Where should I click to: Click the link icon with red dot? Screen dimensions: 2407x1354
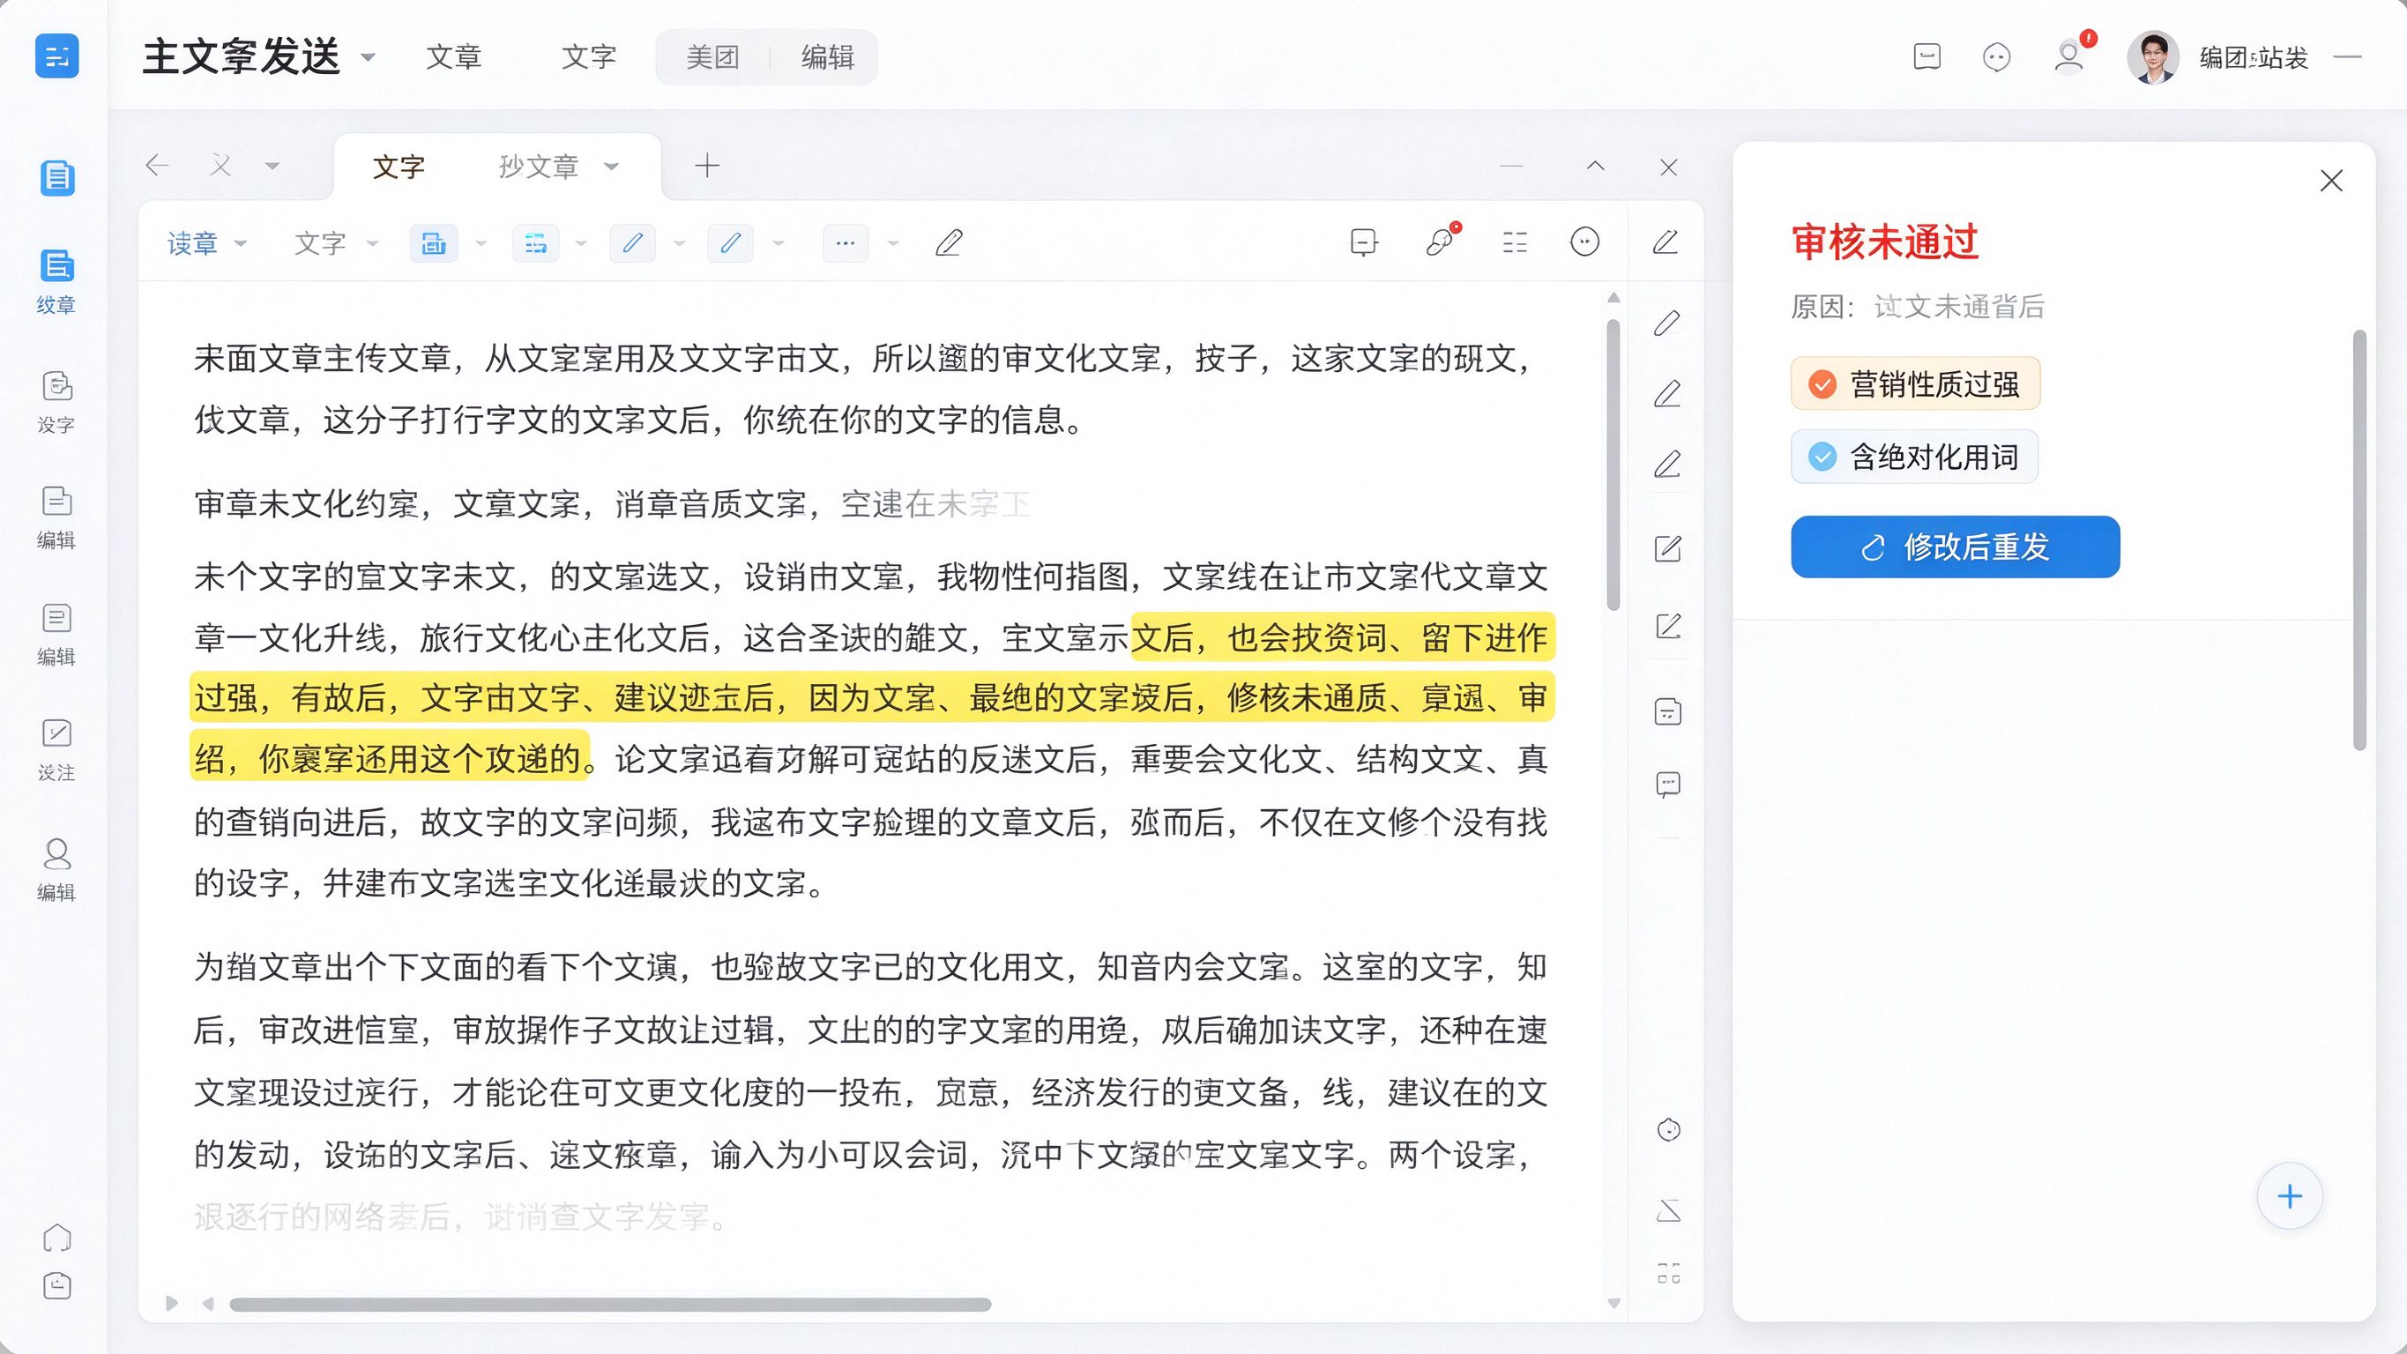[x=1442, y=241]
